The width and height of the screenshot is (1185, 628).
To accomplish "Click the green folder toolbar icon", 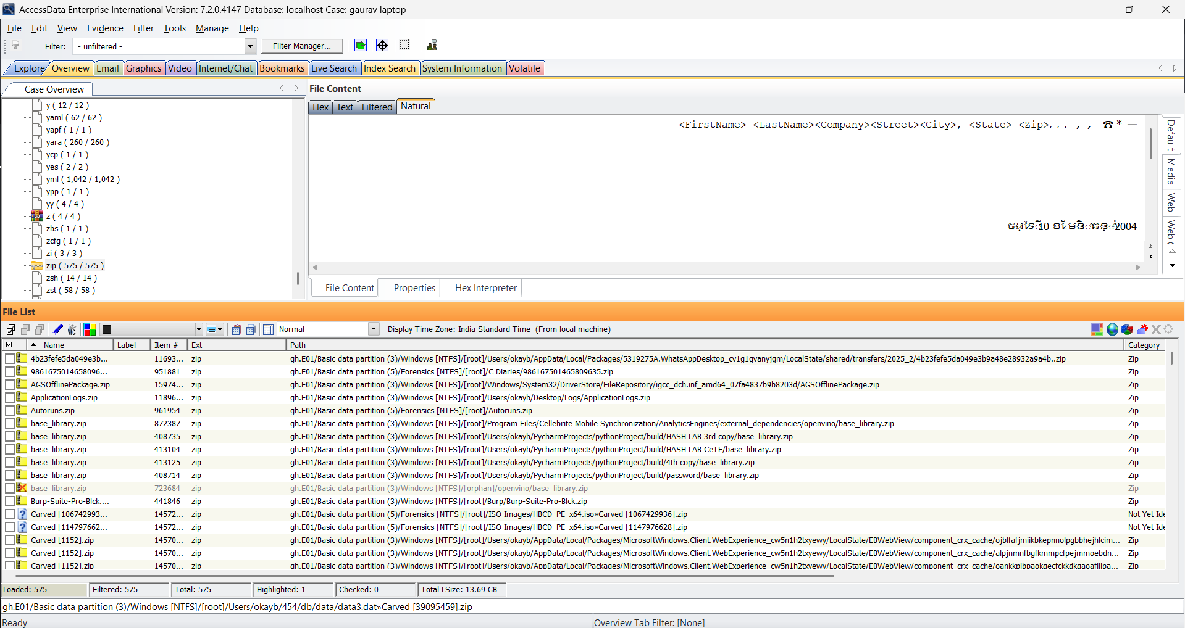I will pyautogui.click(x=361, y=45).
